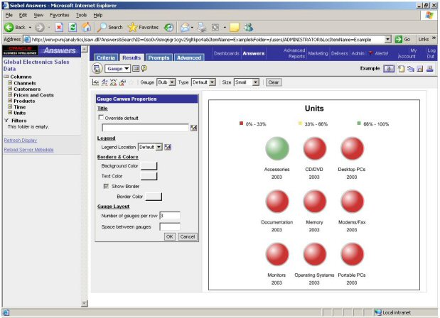This screenshot has width=440, height=318.
Task: Click the new request icon beside Example
Action: click(x=402, y=69)
